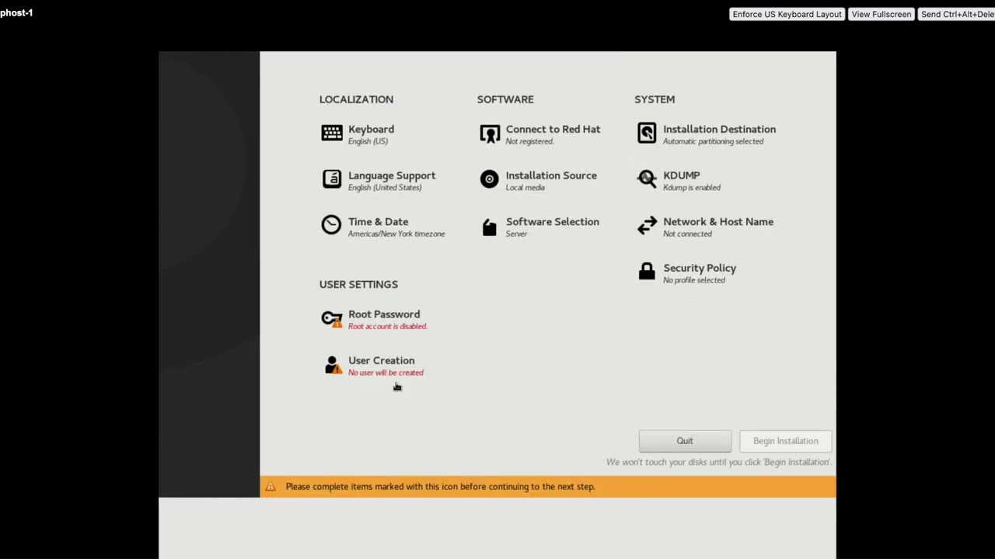The width and height of the screenshot is (995, 559).
Task: Open the Installation Destination label
Action: tap(719, 130)
